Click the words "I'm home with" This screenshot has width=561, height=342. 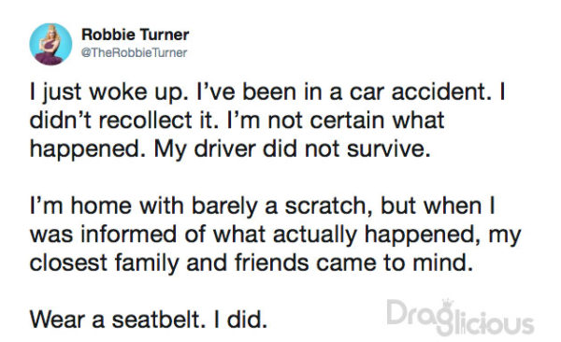(107, 207)
